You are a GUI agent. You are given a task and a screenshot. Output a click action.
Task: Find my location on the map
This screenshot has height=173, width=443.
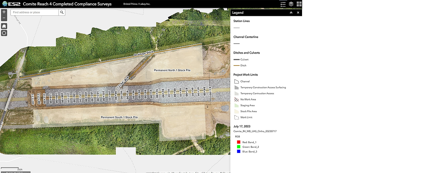[4, 33]
